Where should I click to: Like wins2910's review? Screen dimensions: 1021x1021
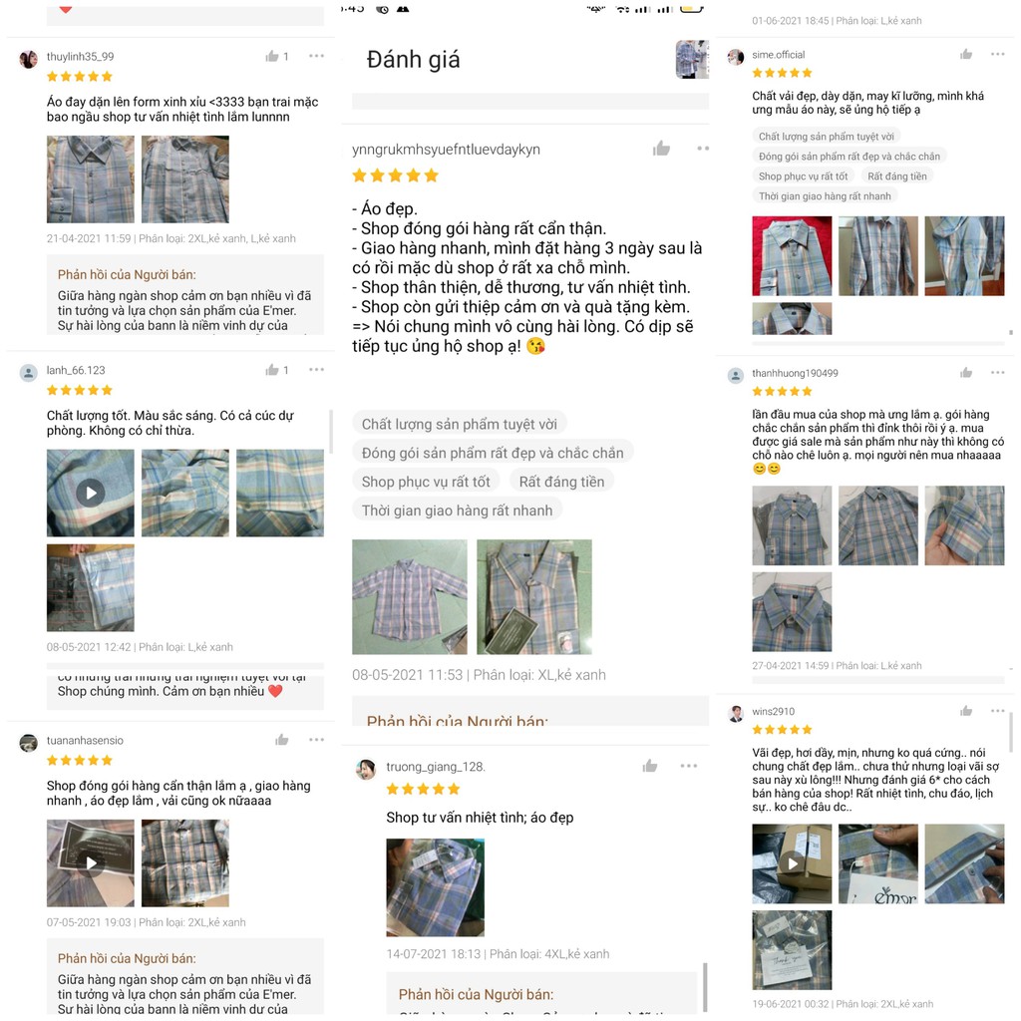pos(966,711)
